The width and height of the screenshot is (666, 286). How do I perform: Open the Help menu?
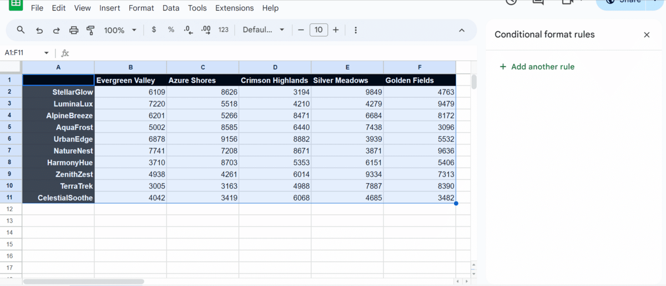270,8
